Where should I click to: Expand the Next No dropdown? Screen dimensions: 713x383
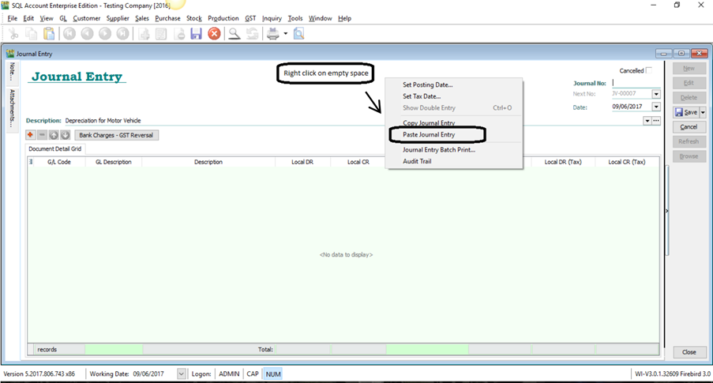[656, 93]
